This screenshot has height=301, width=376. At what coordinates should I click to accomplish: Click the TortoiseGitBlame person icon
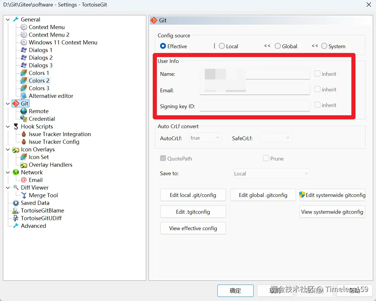click(x=16, y=210)
